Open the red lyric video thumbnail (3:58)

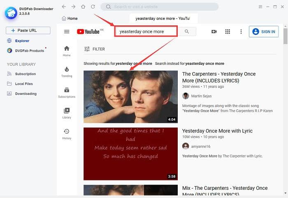tap(130, 154)
